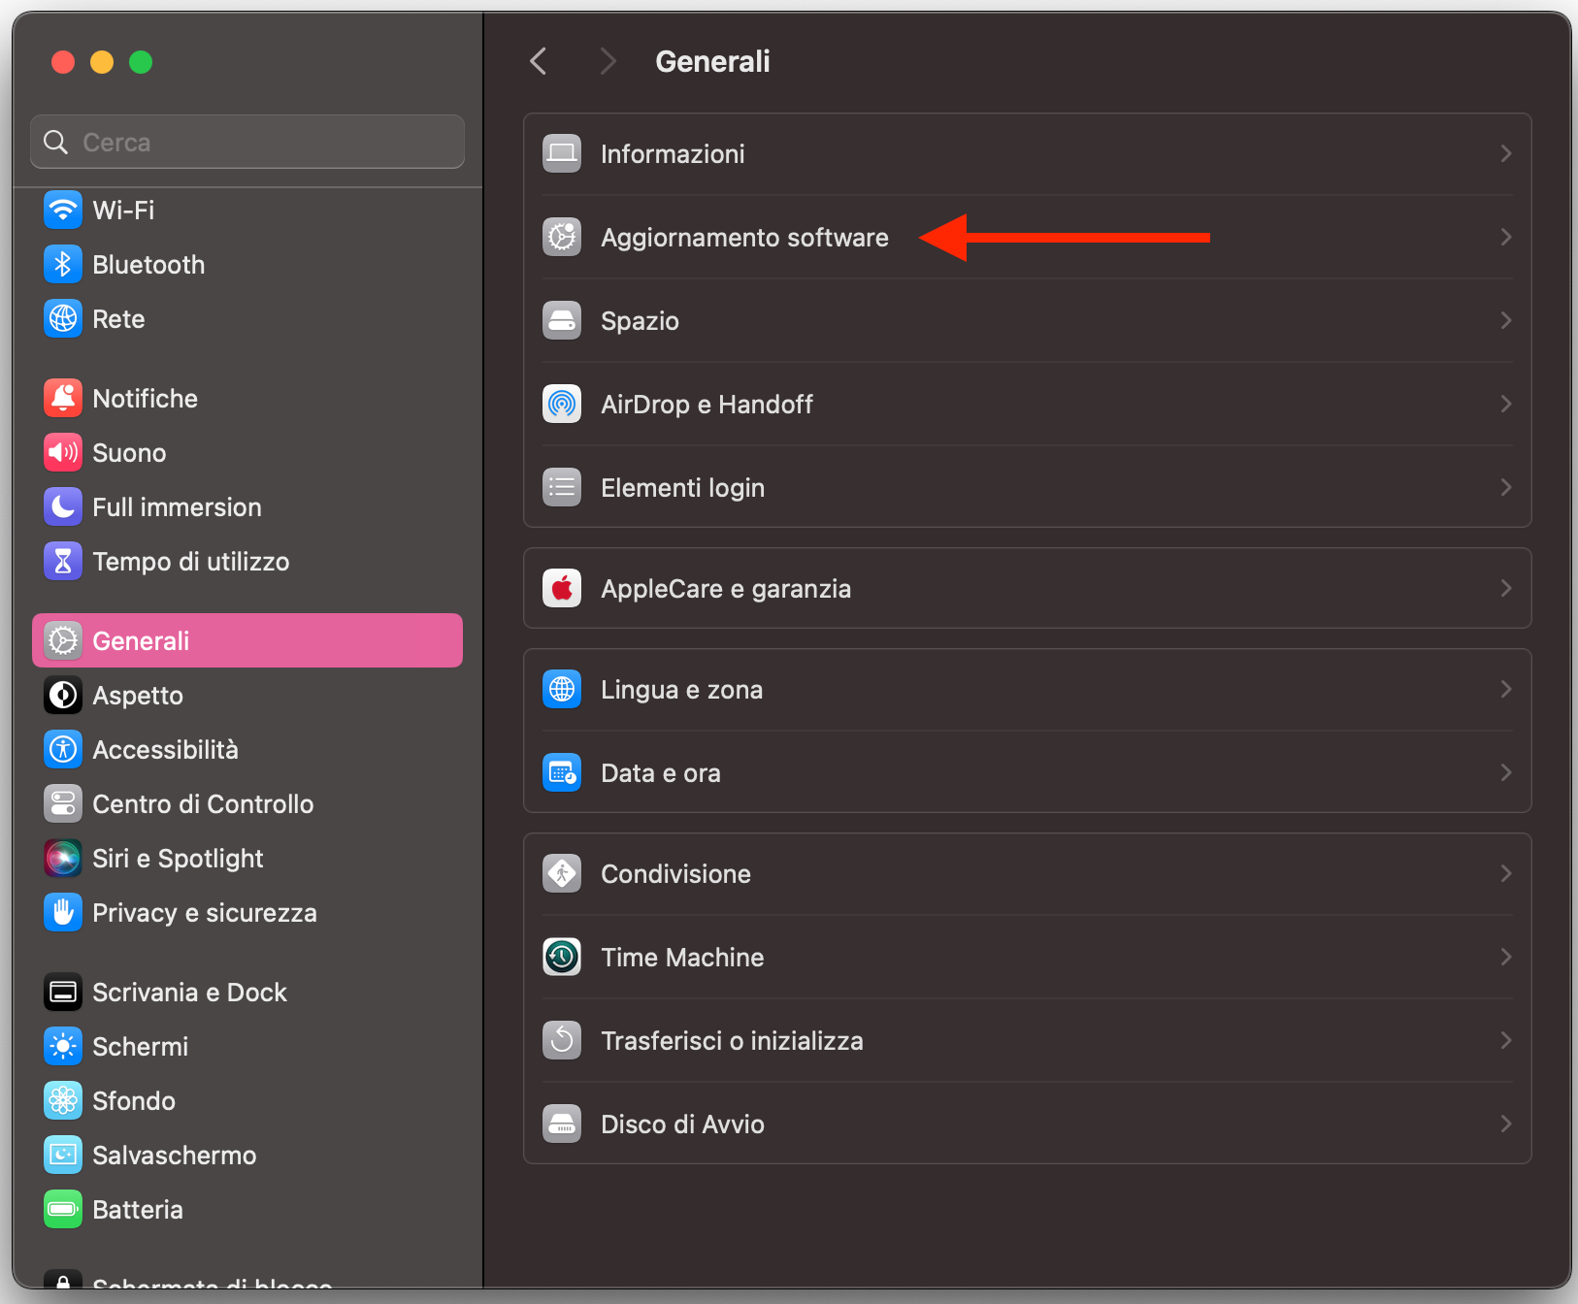Image resolution: width=1578 pixels, height=1304 pixels.
Task: Select the Bluetooth sidebar icon
Action: [62, 264]
